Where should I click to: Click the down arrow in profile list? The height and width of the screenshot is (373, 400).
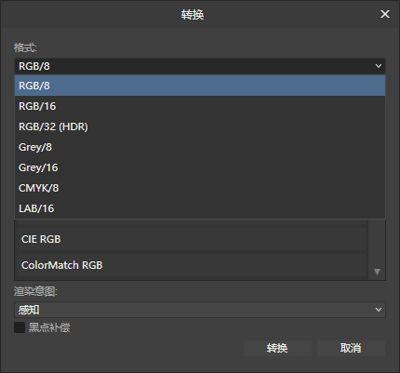377,272
